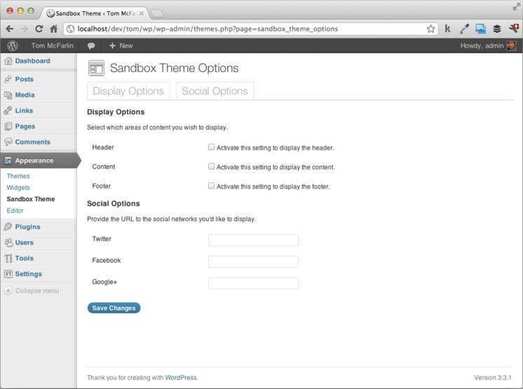
Task: Focus the Google+ URL input field
Action: (x=253, y=283)
